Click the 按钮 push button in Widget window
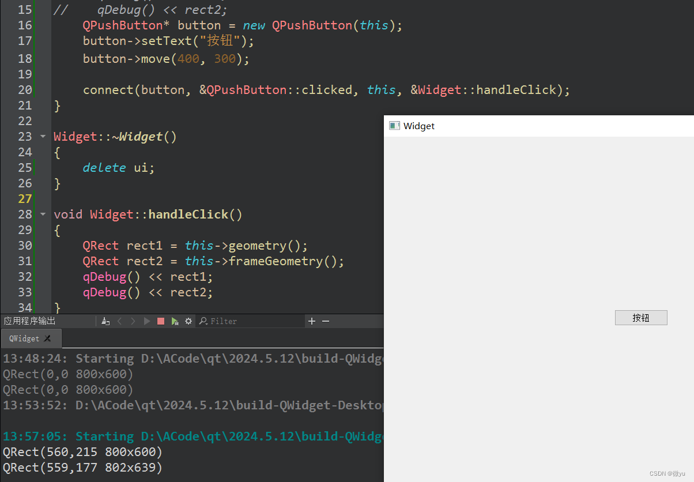694x482 pixels. [641, 318]
